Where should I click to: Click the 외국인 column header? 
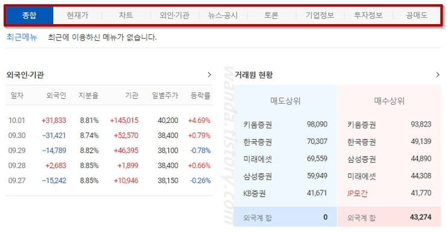56,96
